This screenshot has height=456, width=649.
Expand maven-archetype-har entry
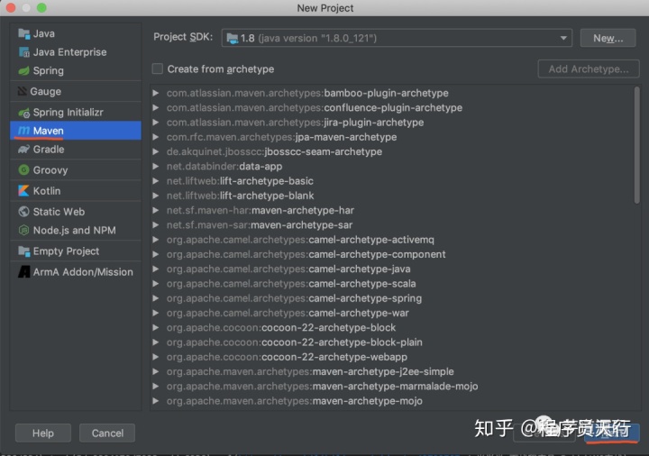[x=156, y=210]
